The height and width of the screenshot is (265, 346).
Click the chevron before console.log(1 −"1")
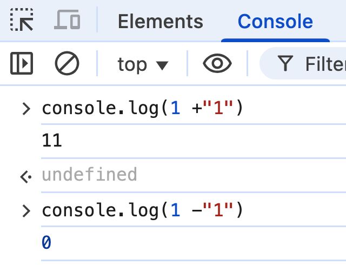tap(25, 210)
